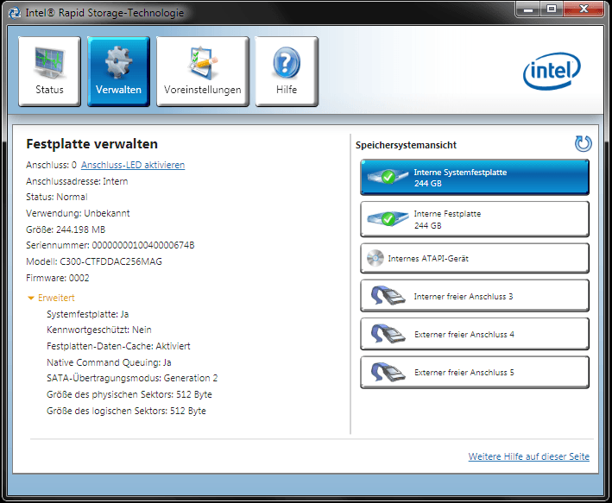Click the Anschluss 5 cable icon
Image resolution: width=612 pixels, height=503 pixels.
[x=388, y=372]
